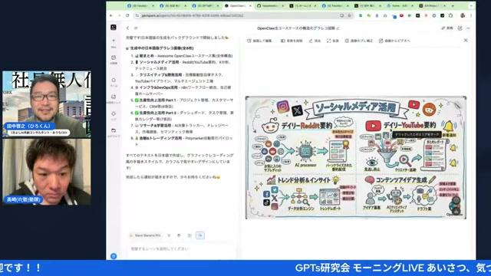Click the chat title 'OpenClaw全ユースケースの構造化グラレコ図解'
Image resolution: width=491 pixels, height=276 pixels.
[296, 28]
